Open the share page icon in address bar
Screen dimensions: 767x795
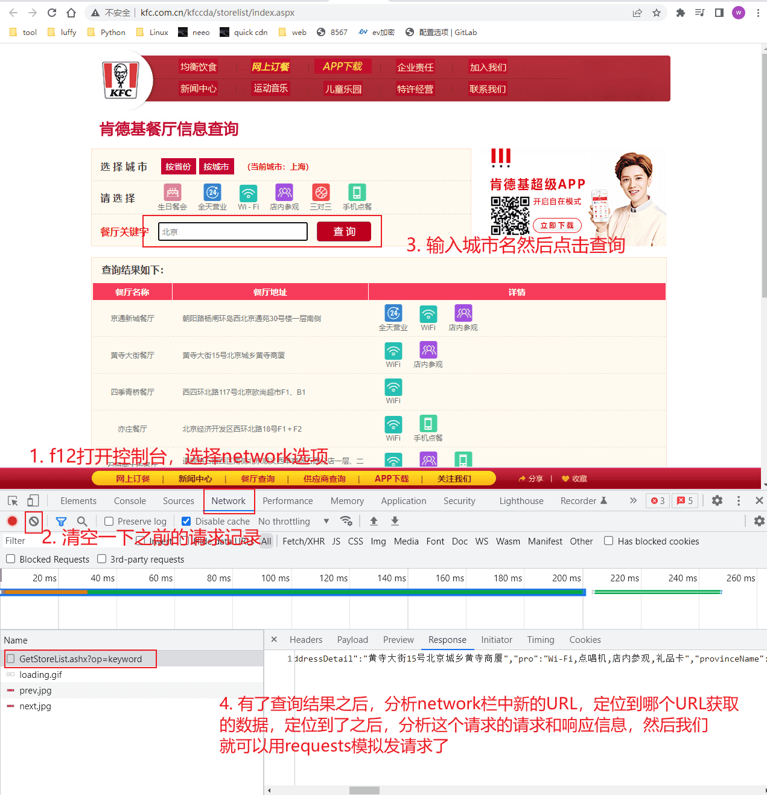pyautogui.click(x=637, y=13)
